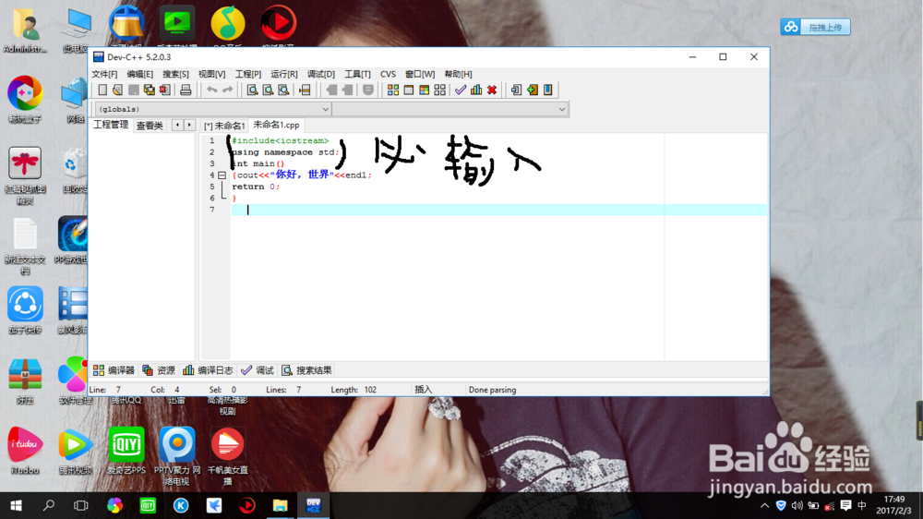Click the Windows Start button

pos(16,505)
